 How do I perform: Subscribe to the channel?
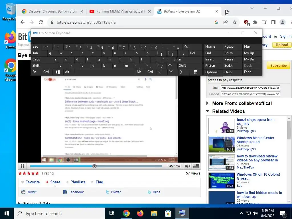pos(278,66)
